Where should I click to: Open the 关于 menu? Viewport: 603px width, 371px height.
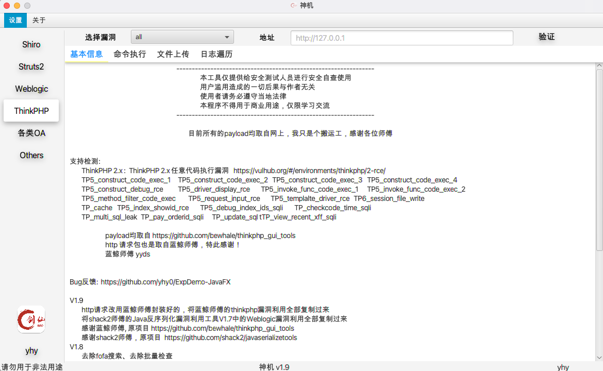[39, 21]
